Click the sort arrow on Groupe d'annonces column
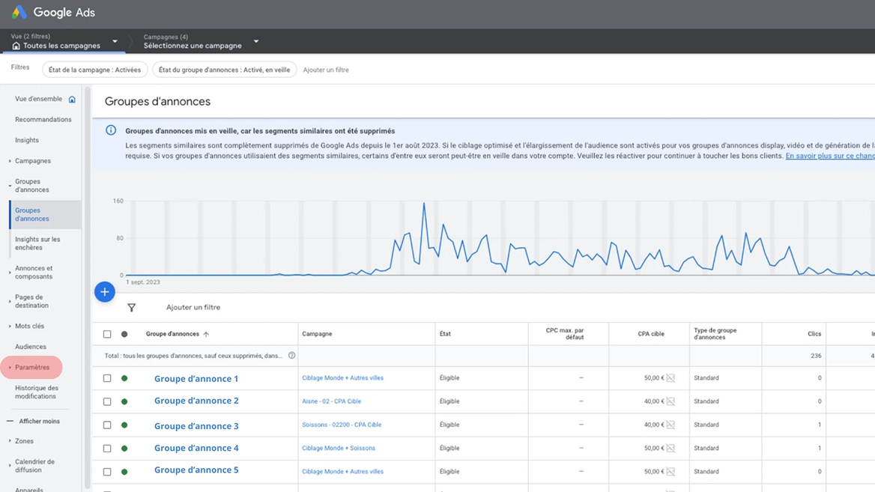Image resolution: width=875 pixels, height=492 pixels. (x=206, y=334)
